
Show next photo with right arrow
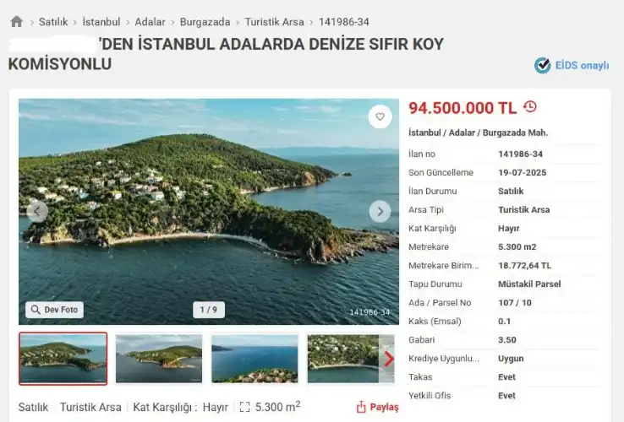(380, 211)
